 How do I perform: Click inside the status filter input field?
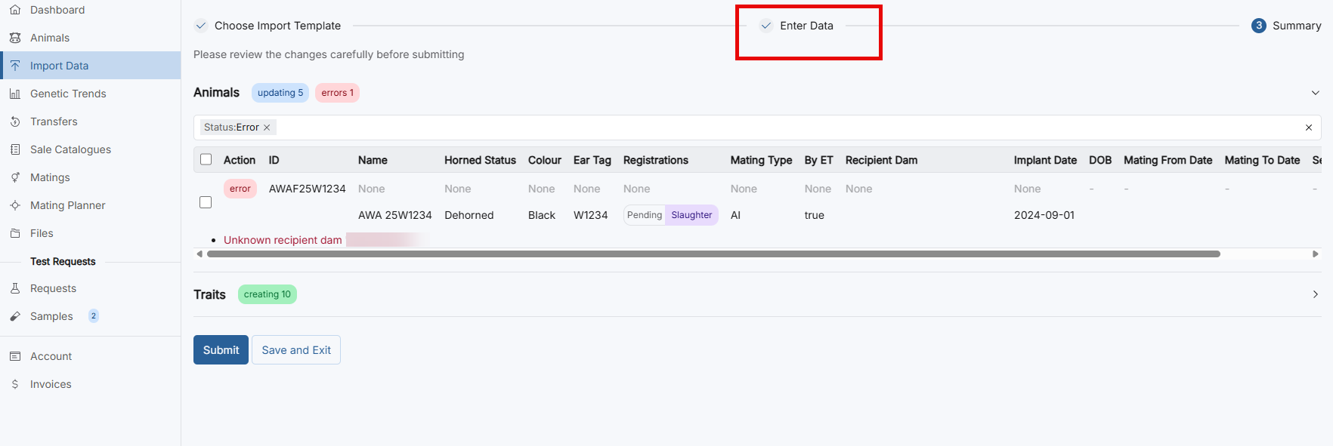(756, 128)
